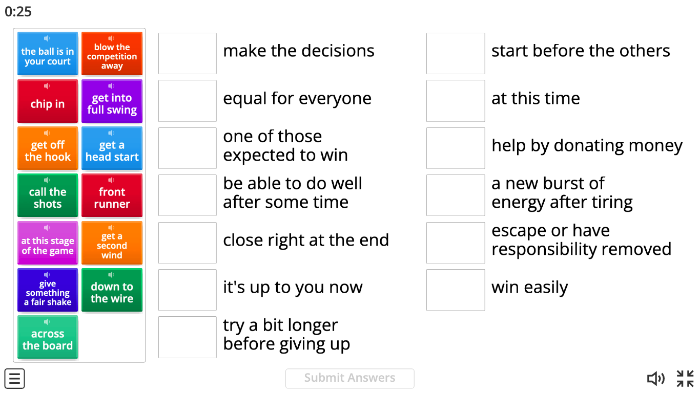700x393 pixels.
Task: Select the "give something a fair shake" tile
Action: tap(47, 290)
